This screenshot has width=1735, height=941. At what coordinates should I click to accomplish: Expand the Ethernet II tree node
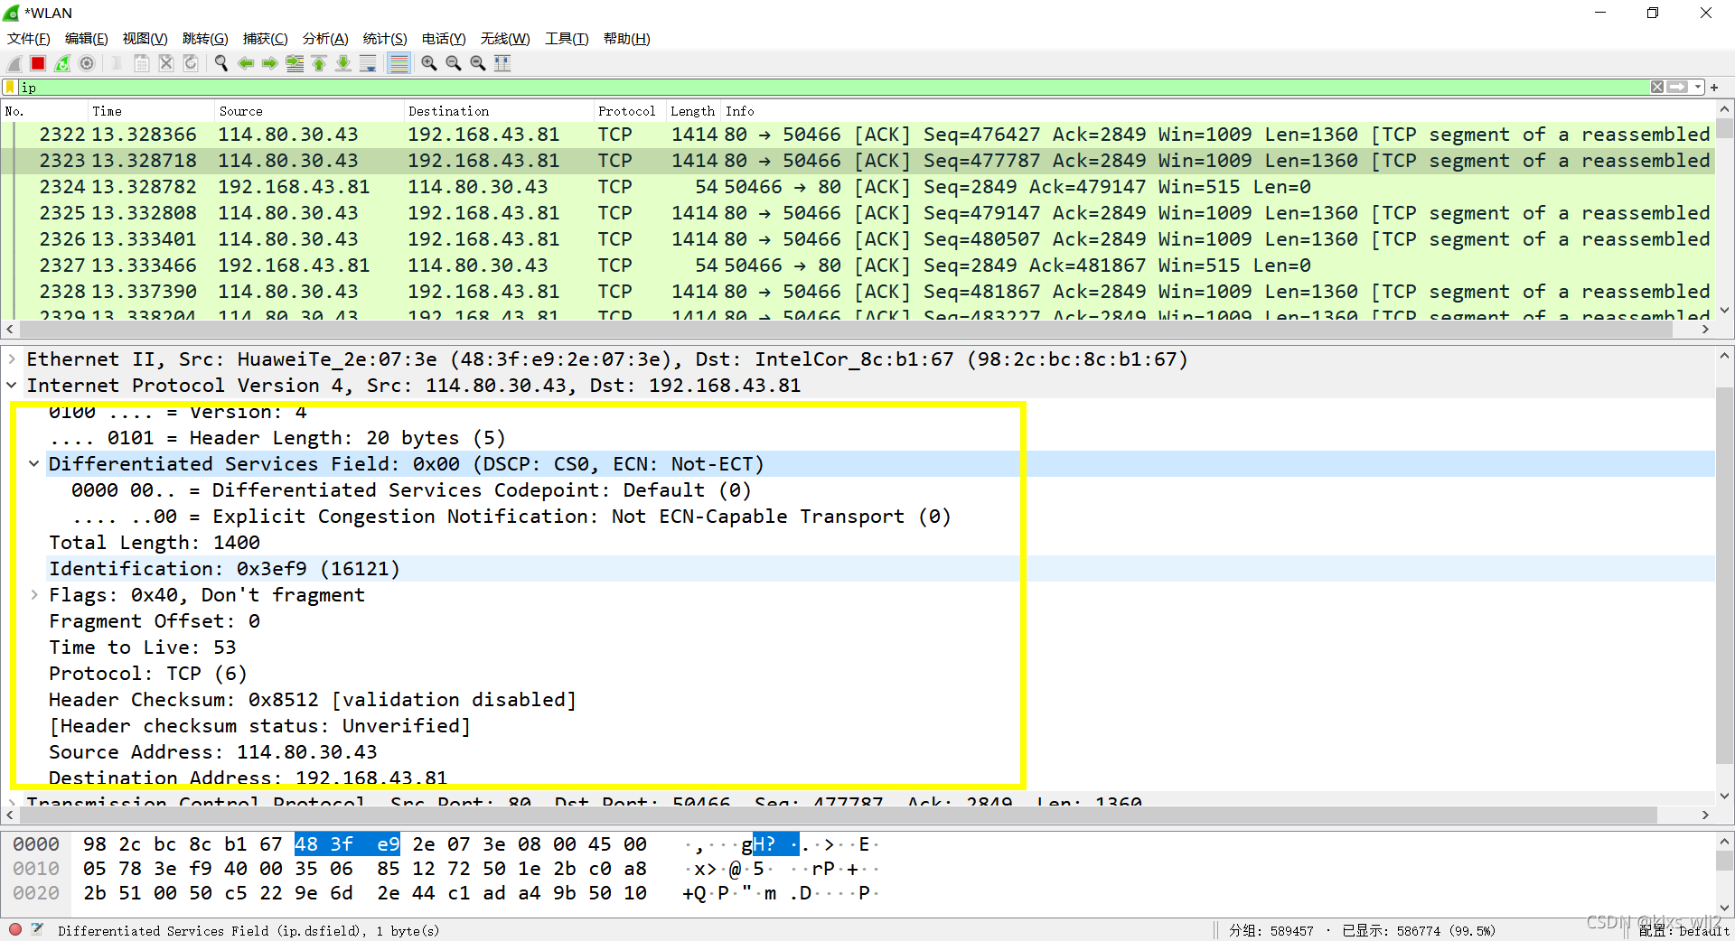click(x=12, y=359)
